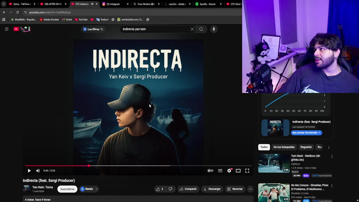This screenshot has width=359, height=202.
Task: Enter fullscreen mode on the player
Action: [x=247, y=171]
